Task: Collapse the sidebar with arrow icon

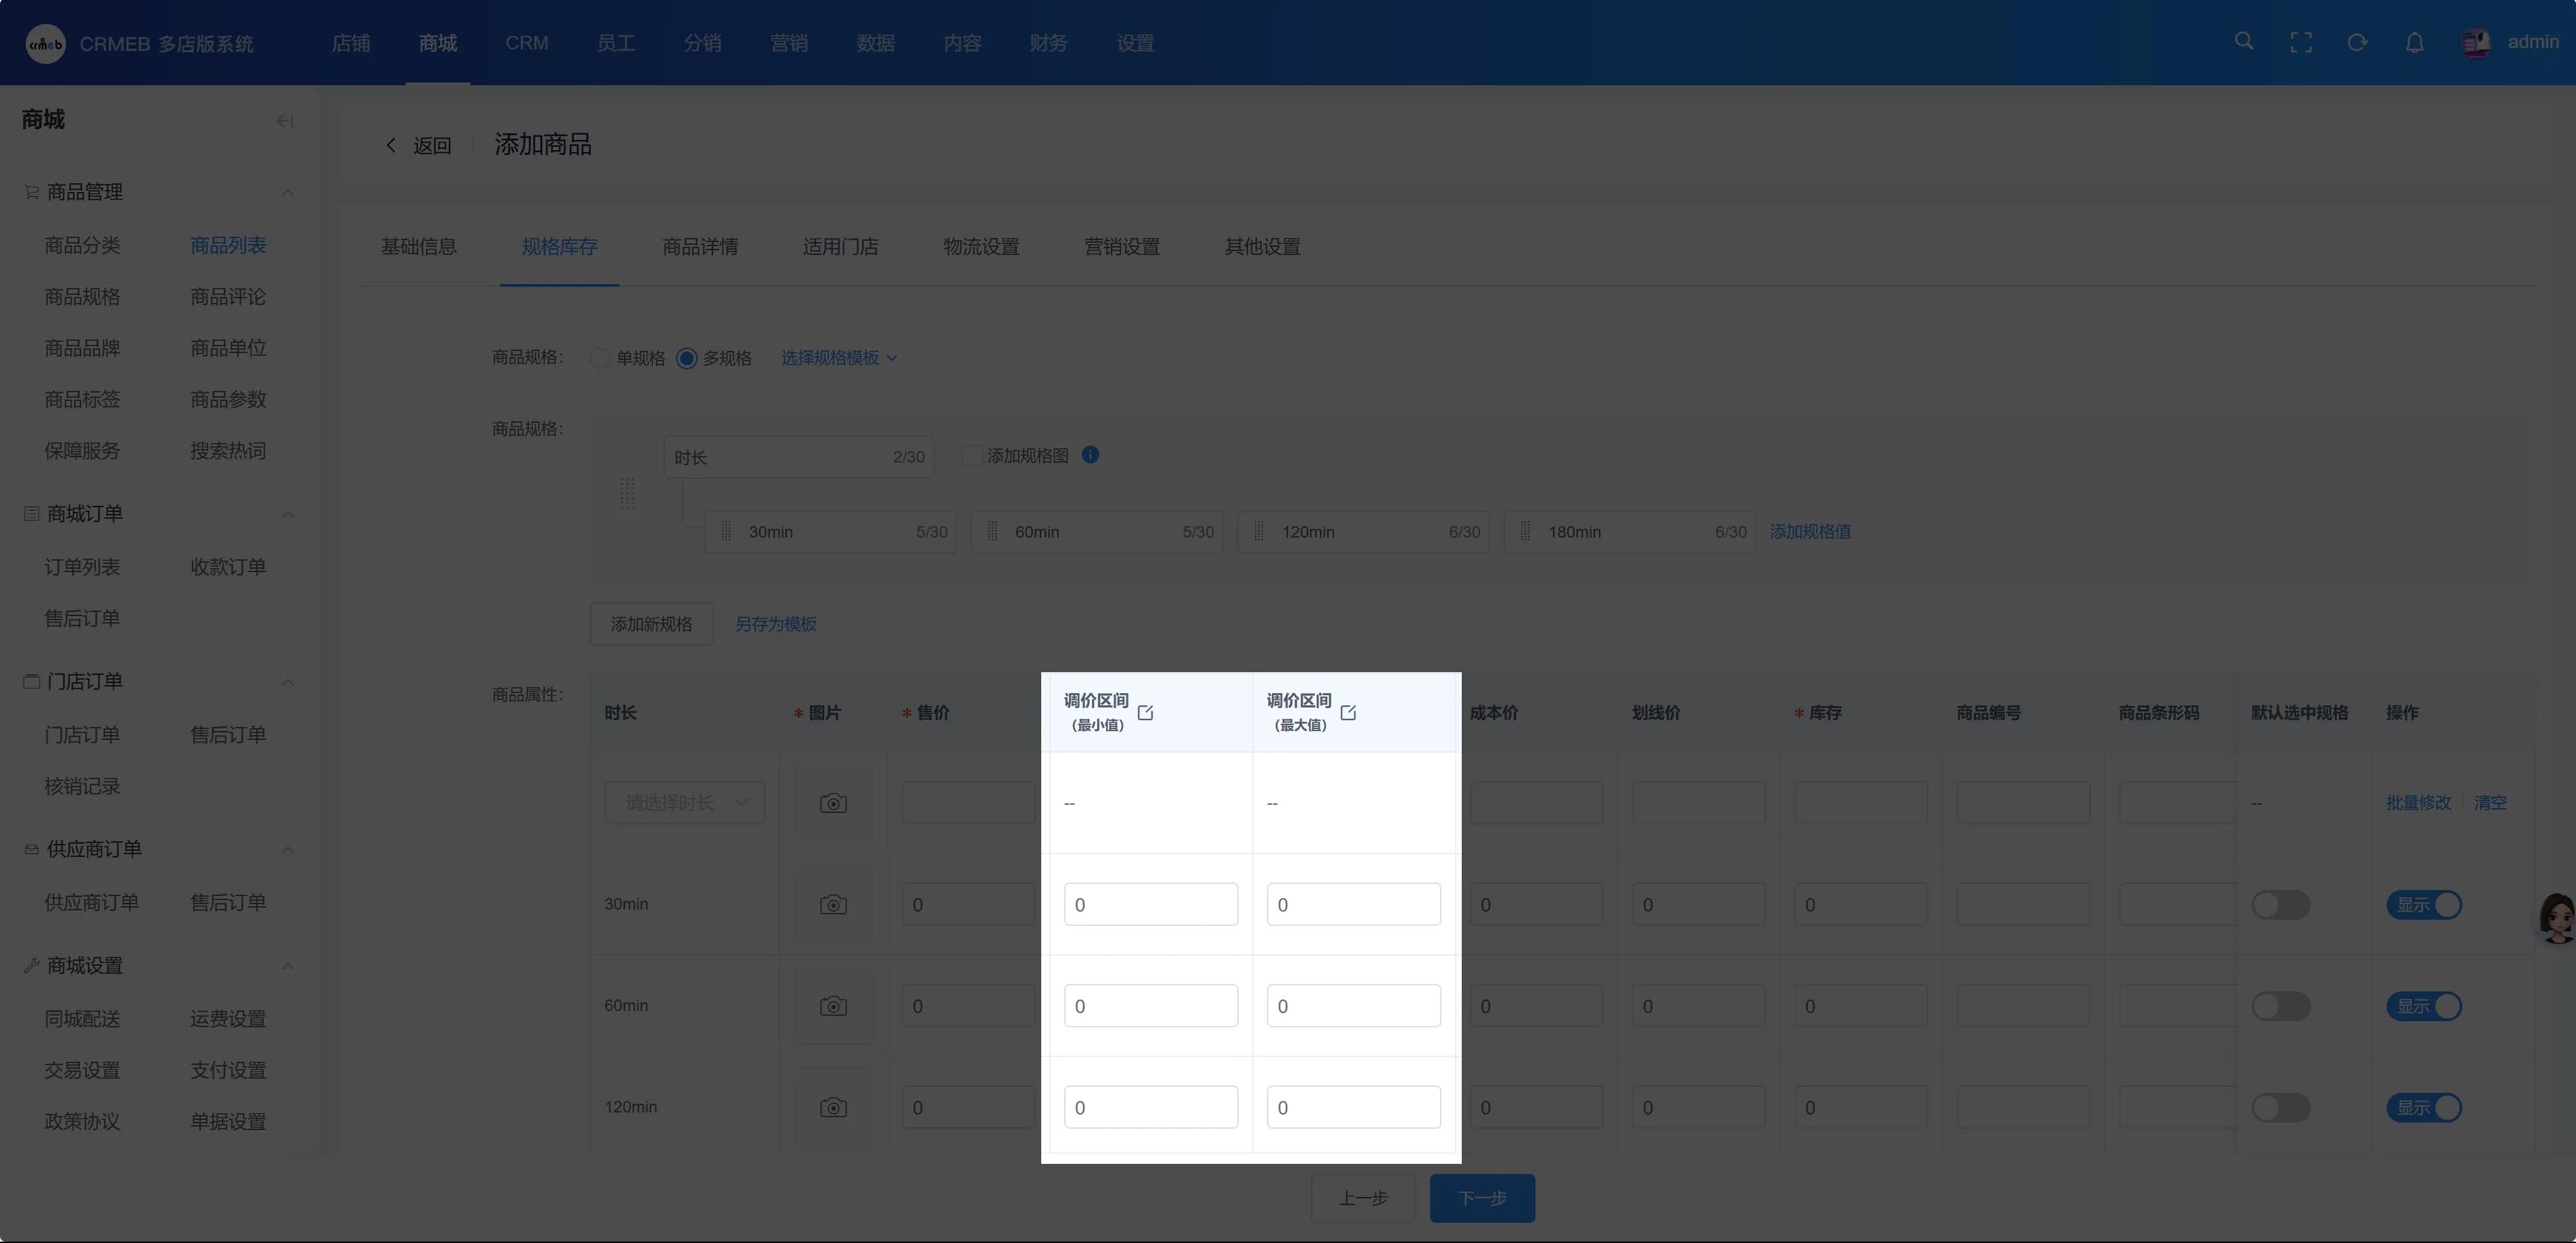Action: coord(285,121)
